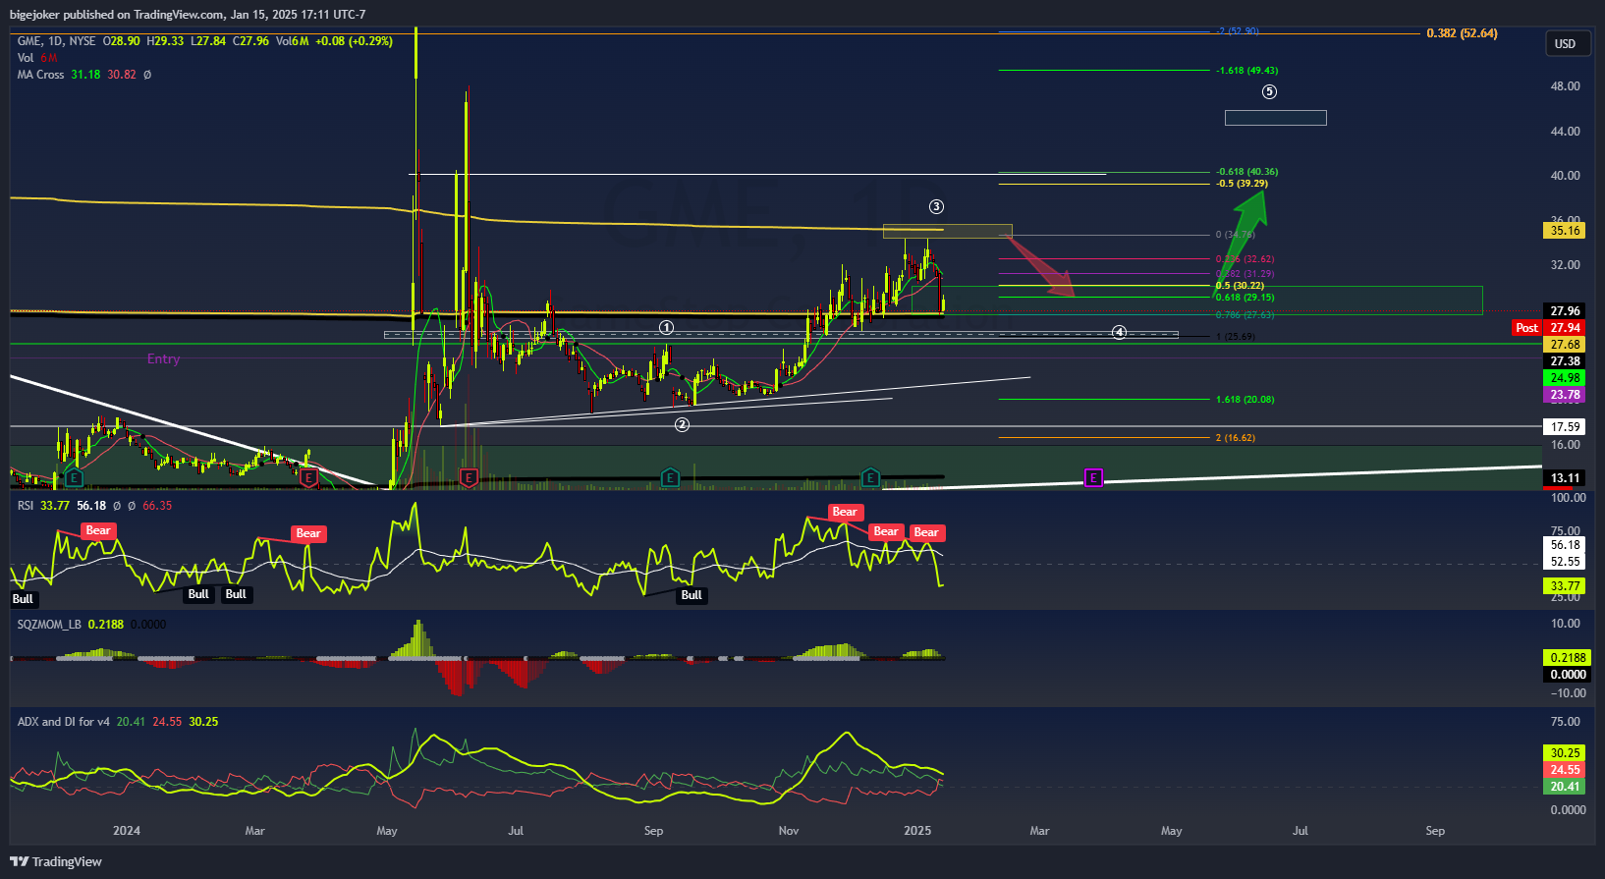Click the 44.00 price scale value
1605x879 pixels.
click(1566, 132)
